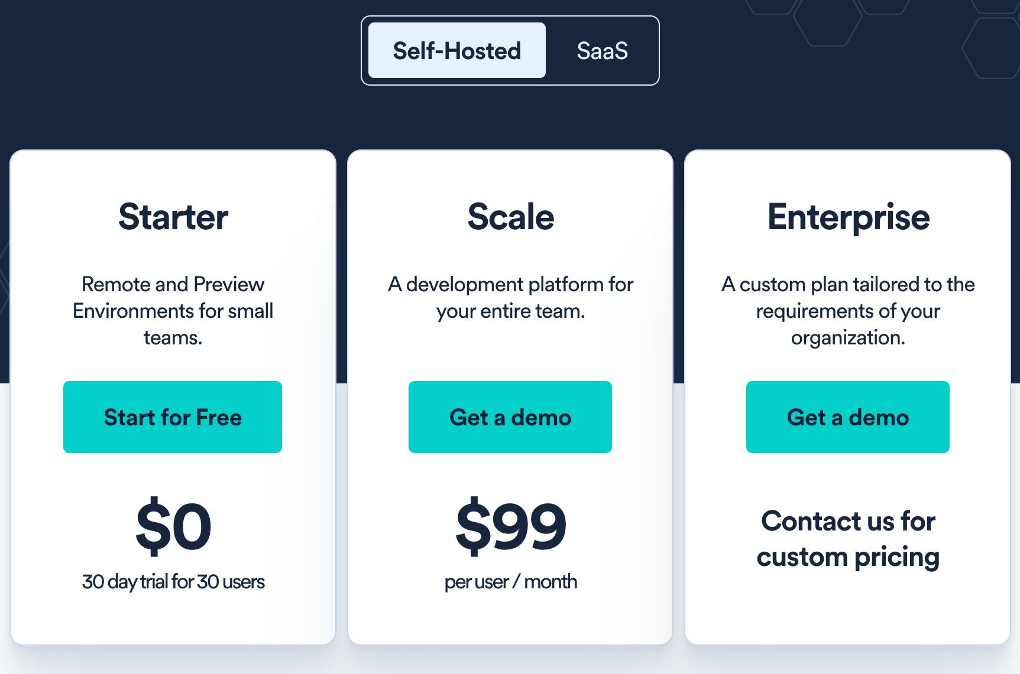This screenshot has width=1020, height=674.
Task: Click the Starter plan heading
Action: 173,217
